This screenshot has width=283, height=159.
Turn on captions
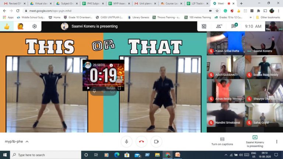(222, 141)
